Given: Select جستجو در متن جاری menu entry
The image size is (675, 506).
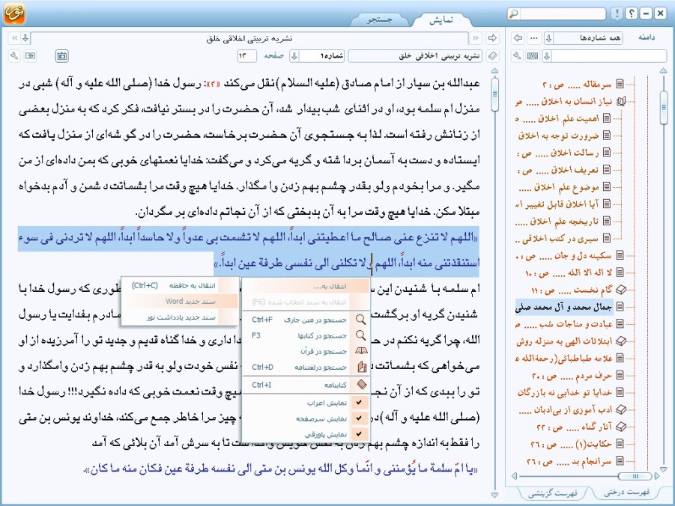Looking at the screenshot, I should click(x=306, y=320).
